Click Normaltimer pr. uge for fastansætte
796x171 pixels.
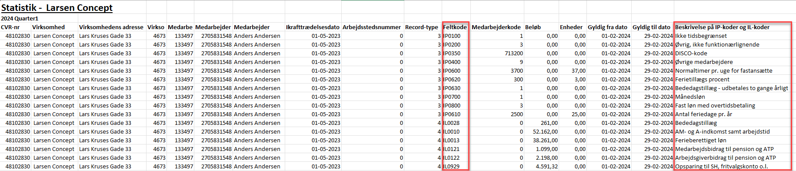pos(724,70)
